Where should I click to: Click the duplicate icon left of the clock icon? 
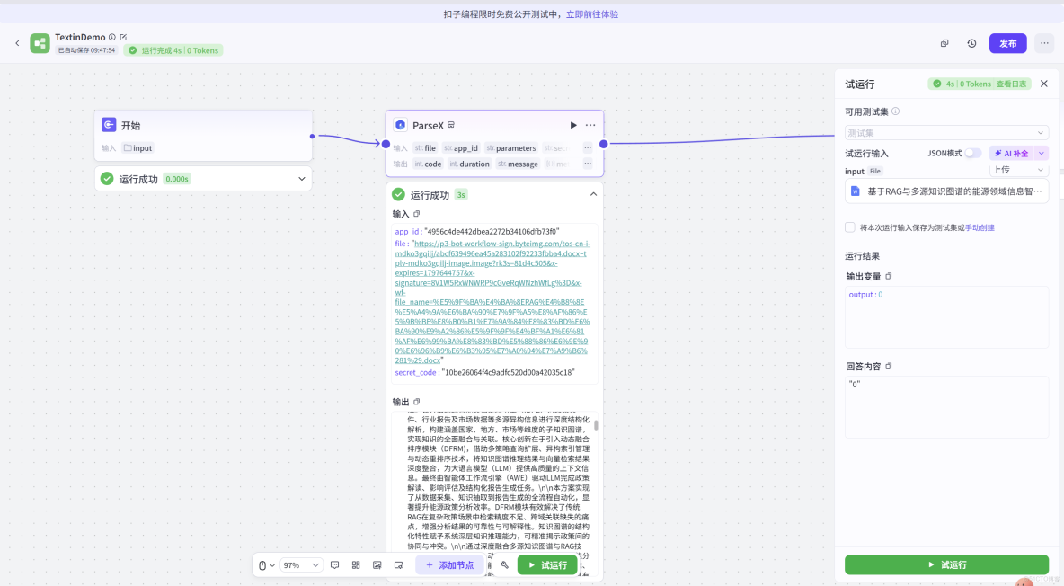(x=944, y=42)
